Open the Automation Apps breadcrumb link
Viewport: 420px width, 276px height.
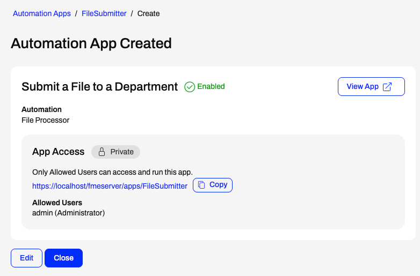[42, 13]
